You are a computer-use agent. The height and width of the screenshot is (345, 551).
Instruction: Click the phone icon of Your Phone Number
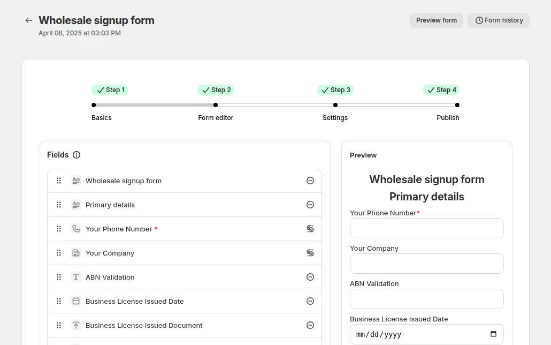pos(76,229)
